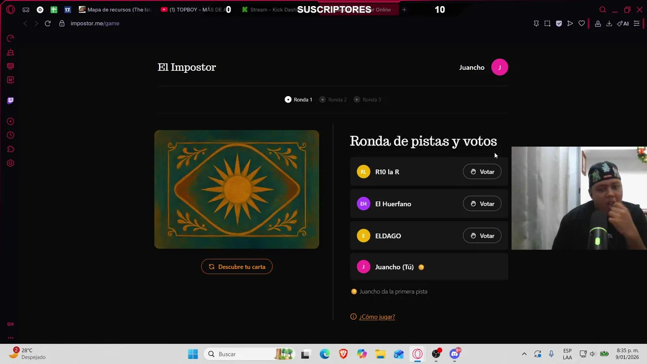Take a snapshot with the toolbar capture icon
The height and width of the screenshot is (364, 647).
tap(547, 23)
